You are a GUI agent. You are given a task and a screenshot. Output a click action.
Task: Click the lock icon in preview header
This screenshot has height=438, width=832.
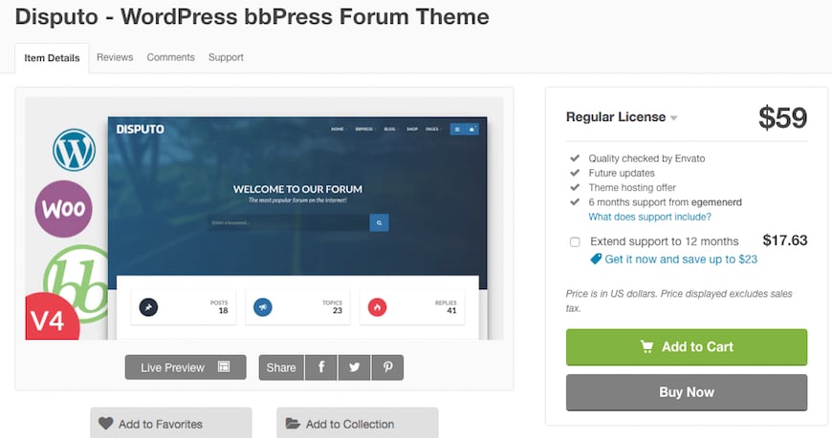471,129
